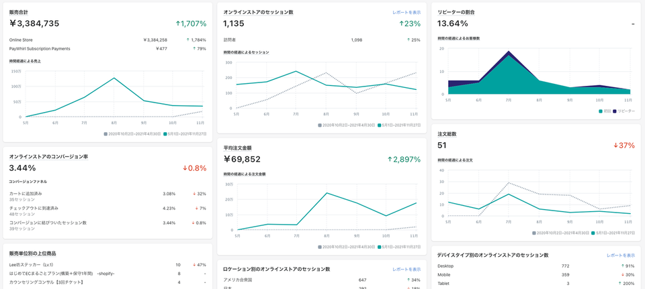The width and height of the screenshot is (645, 289).
Task: Click the down arrow beside Leeぬステッカー 47%
Action: 194,265
